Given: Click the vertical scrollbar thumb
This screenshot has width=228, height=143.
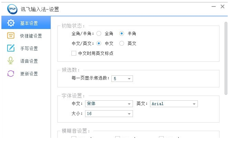Looking at the screenshot, I should [x=226, y=58].
